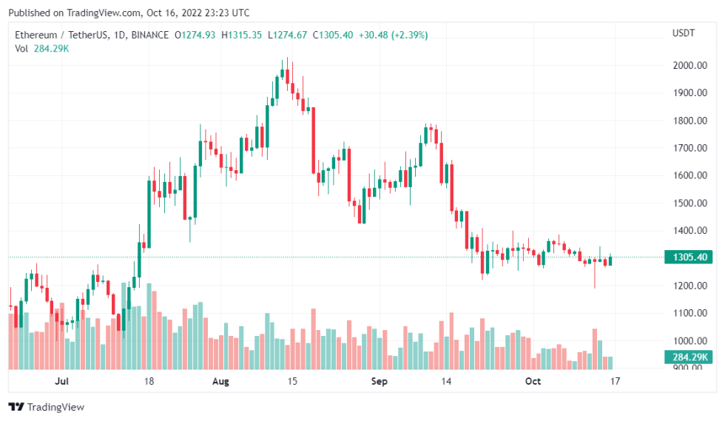This screenshot has width=725, height=421.
Task: Click the high value H1315.35
Action: tap(242, 35)
